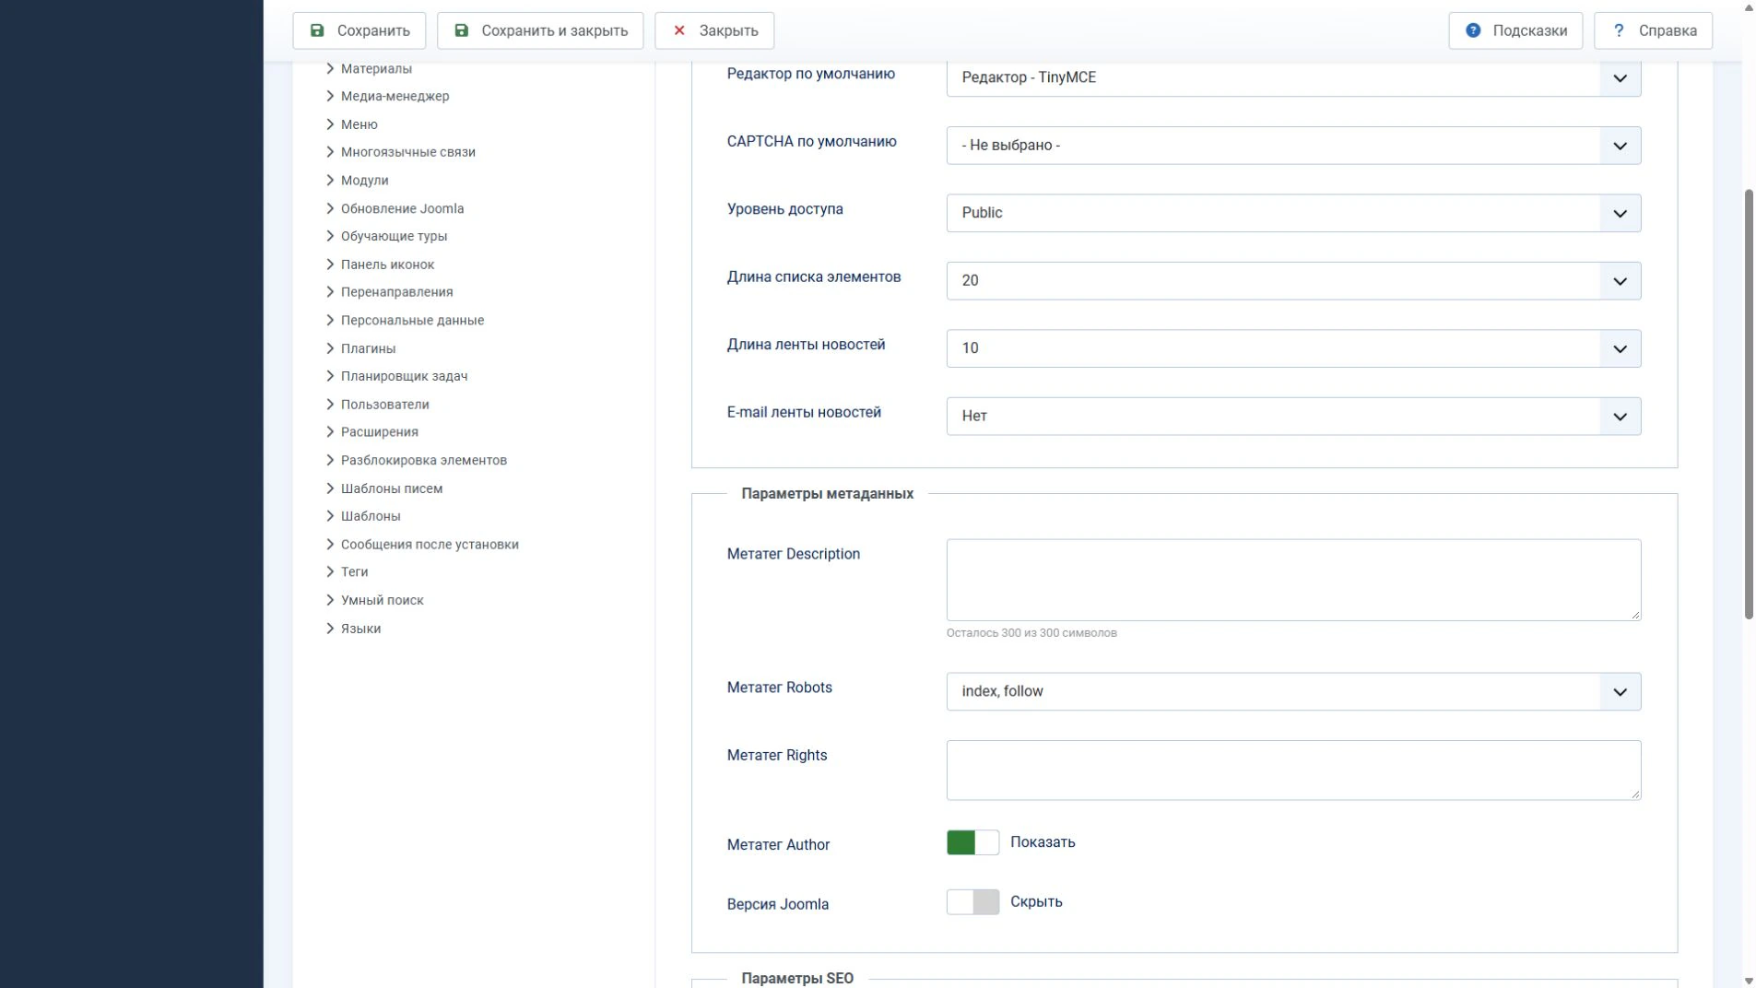Click the vertical page scrollbar thumb
Image resolution: width=1756 pixels, height=988 pixels.
1749,404
